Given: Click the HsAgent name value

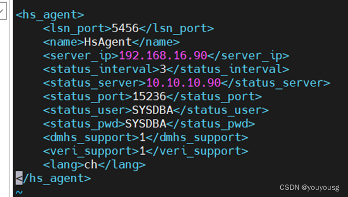Looking at the screenshot, I should 108,43.
